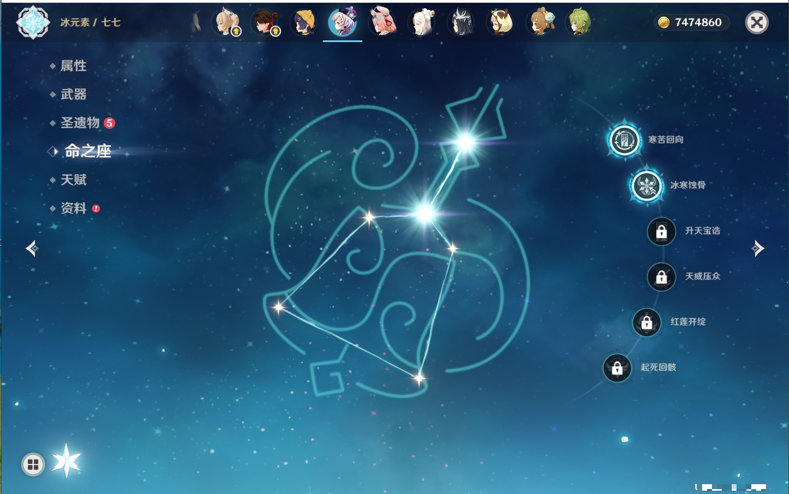This screenshot has height=494, width=789.
Task: Select the pink-haired avatar with horns
Action: 382,22
